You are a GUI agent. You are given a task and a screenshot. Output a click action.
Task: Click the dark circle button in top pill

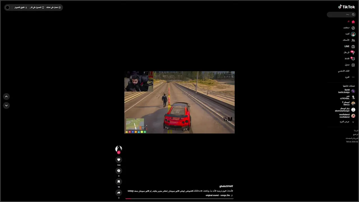(x=8, y=7)
